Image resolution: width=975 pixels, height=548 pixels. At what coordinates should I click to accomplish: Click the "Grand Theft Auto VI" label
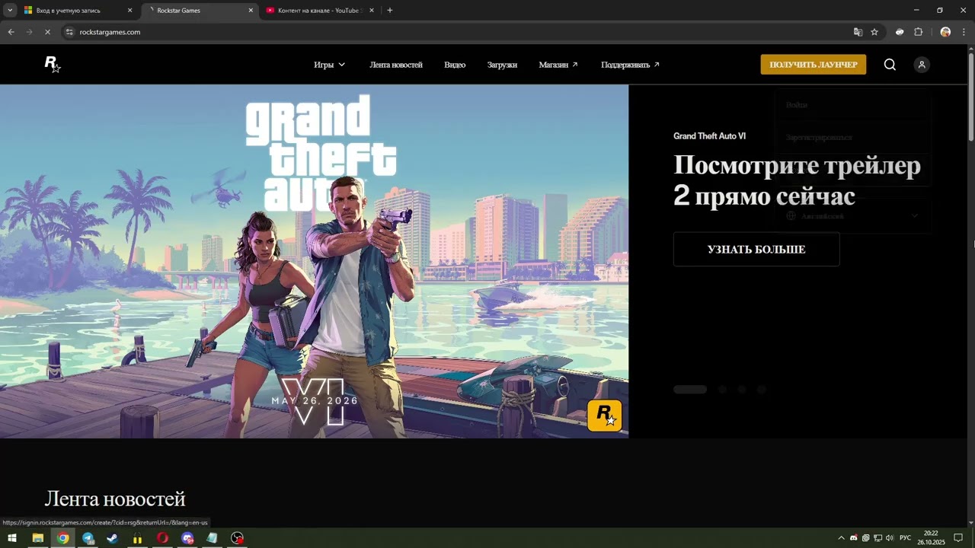point(709,136)
